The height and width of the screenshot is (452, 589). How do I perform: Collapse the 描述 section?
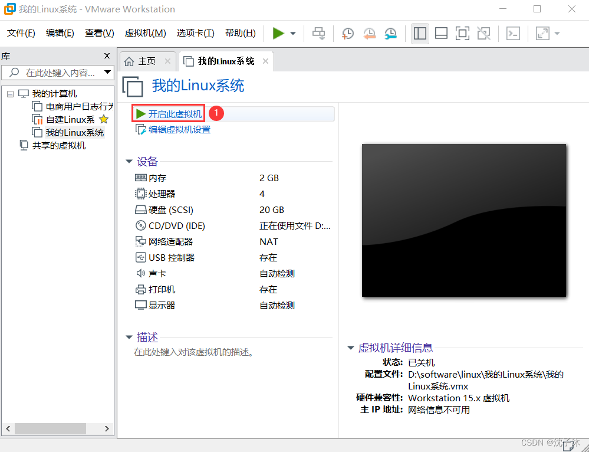(x=129, y=337)
